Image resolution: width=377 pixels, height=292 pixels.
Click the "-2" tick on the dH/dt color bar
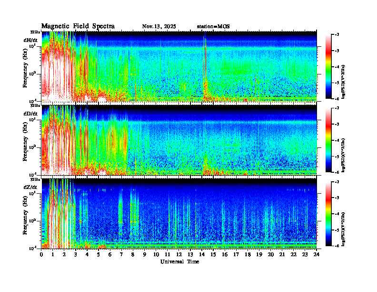[337, 35]
